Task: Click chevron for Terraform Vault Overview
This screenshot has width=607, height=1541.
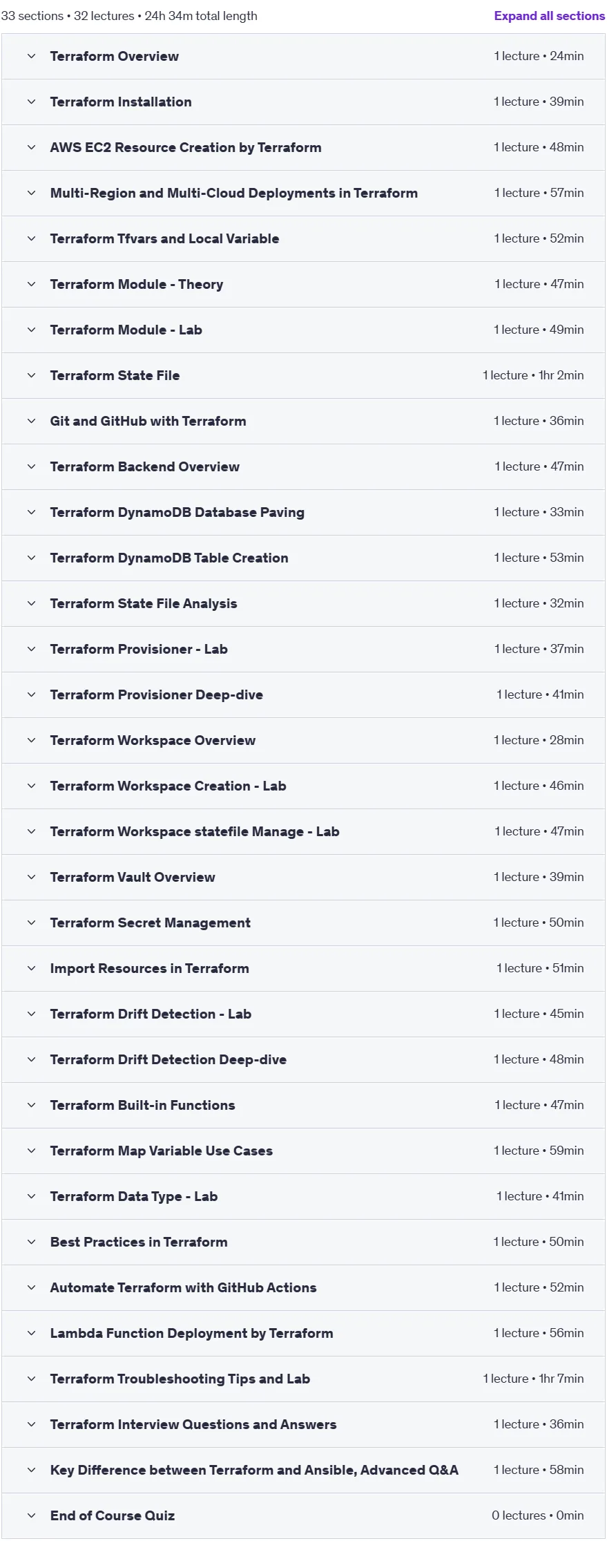Action: (x=31, y=877)
